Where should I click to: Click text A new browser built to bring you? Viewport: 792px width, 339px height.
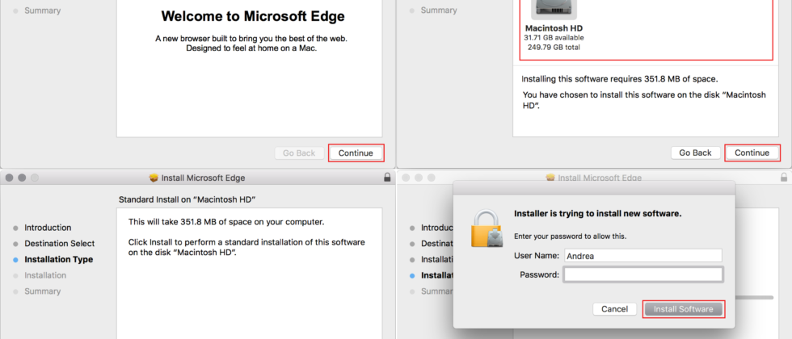[251, 39]
